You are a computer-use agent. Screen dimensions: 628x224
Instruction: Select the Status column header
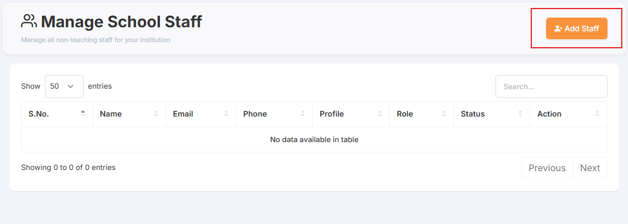pyautogui.click(x=492, y=114)
